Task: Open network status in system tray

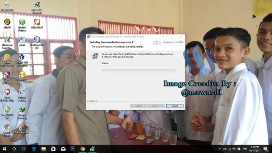Action: [229, 149]
